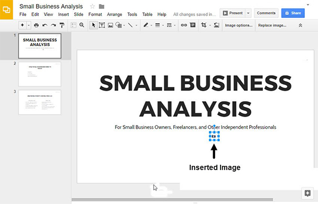Open the Insert menu
This screenshot has height=204, width=318.
63,14
